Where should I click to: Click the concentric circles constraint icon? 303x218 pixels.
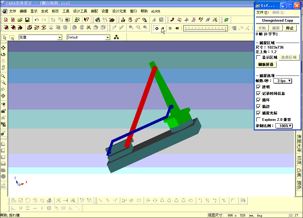(49, 208)
